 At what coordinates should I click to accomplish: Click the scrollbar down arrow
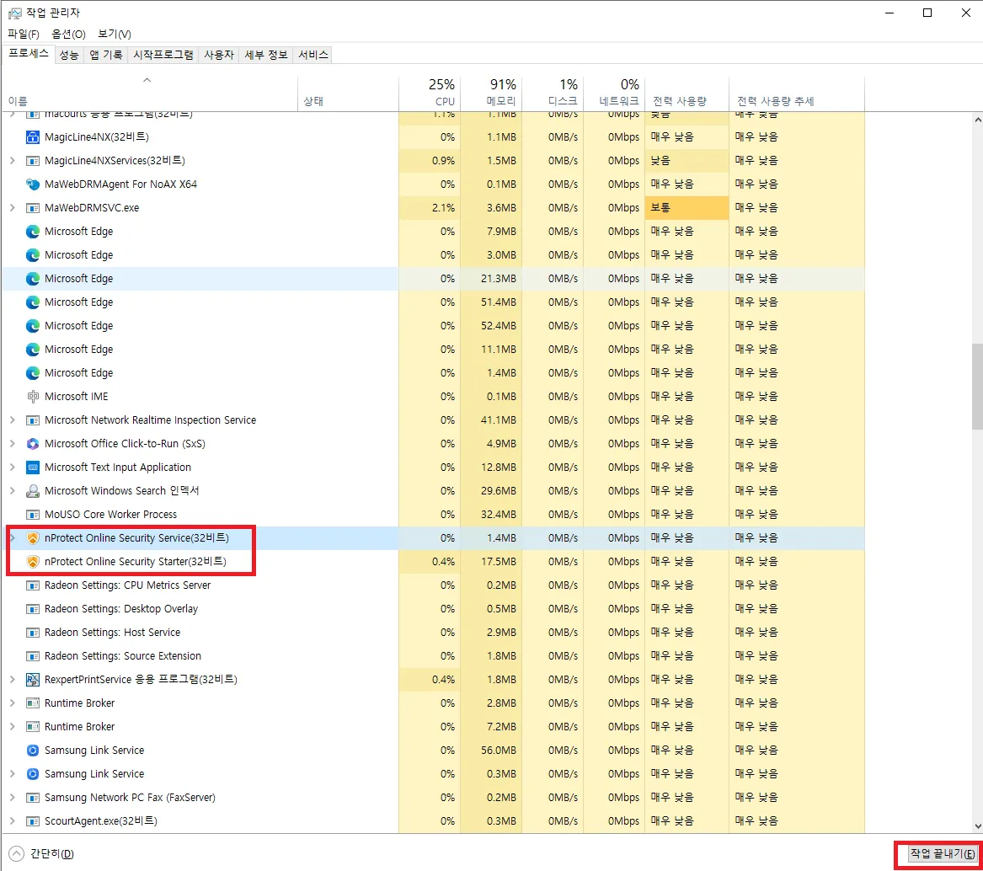pyautogui.click(x=977, y=826)
